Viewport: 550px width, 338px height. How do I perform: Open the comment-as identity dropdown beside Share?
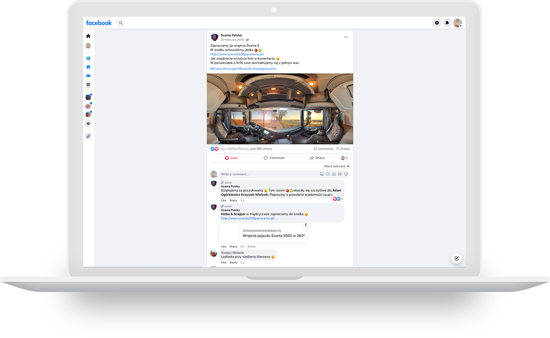[x=344, y=158]
